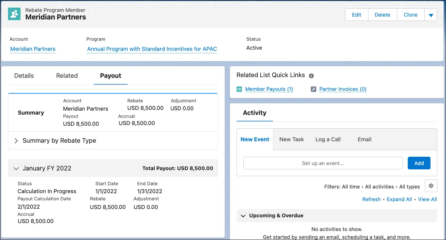Switch to the Related tab
The height and width of the screenshot is (240, 446).
click(x=67, y=76)
